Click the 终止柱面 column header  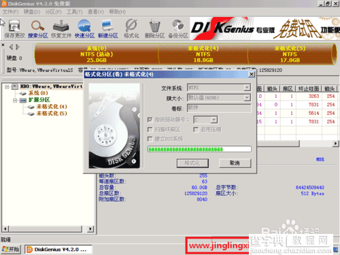(x=309, y=89)
